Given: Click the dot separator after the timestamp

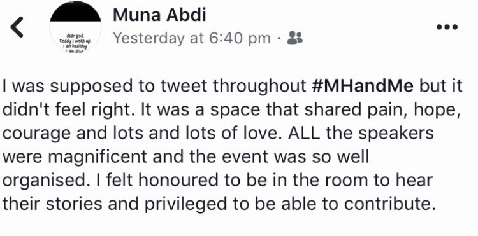Looking at the screenshot, I should click(x=279, y=38).
